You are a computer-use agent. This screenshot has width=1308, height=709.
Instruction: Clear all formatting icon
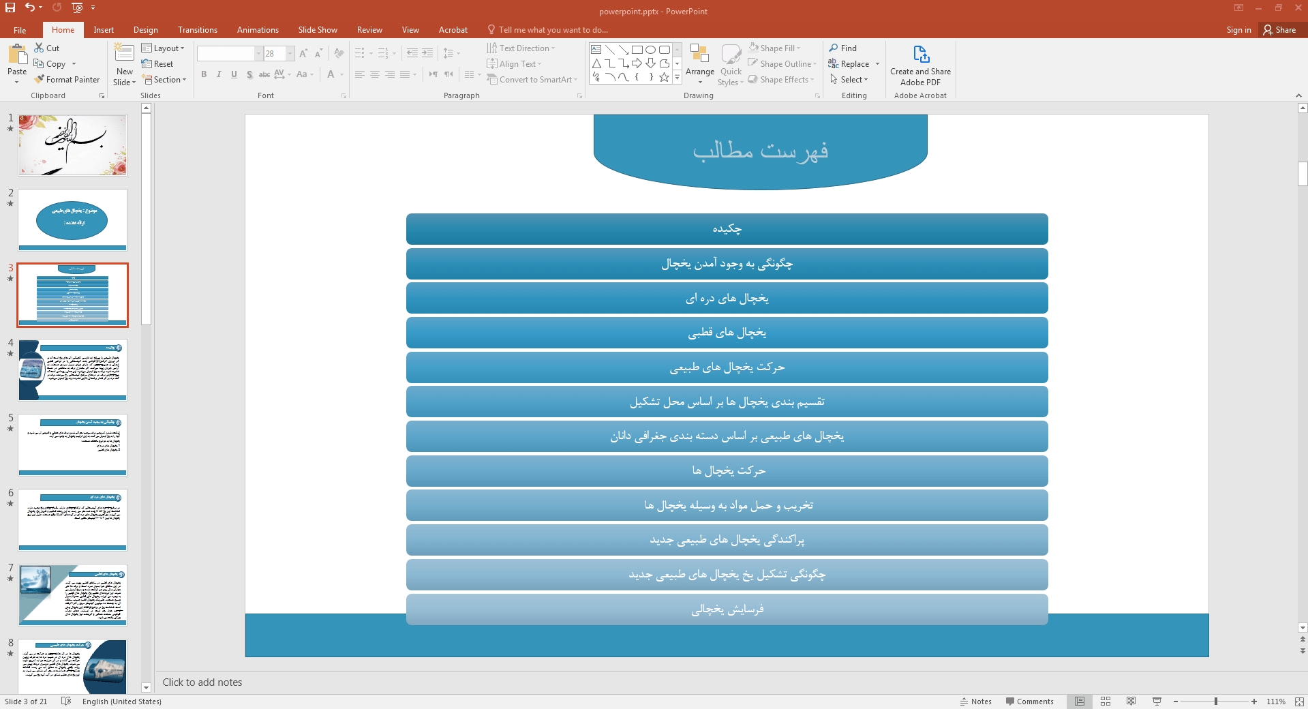tap(339, 53)
